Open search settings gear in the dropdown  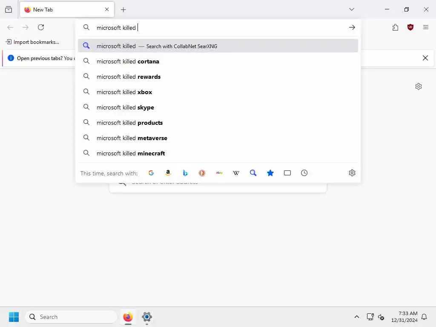coord(352,173)
